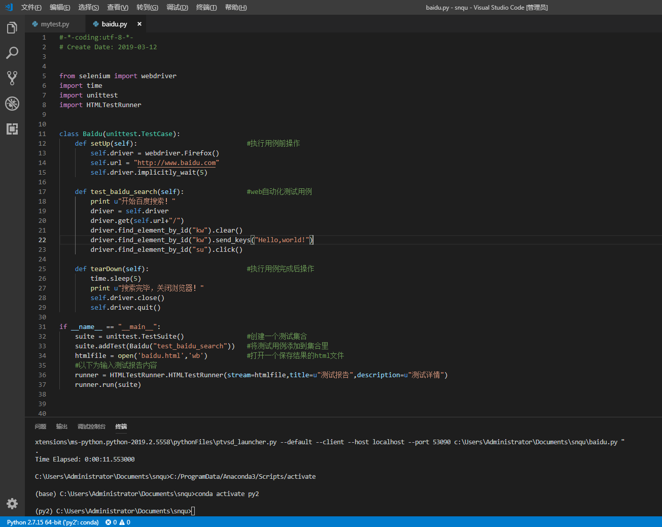Open Source Control view icon
The image size is (662, 527).
tap(12, 78)
